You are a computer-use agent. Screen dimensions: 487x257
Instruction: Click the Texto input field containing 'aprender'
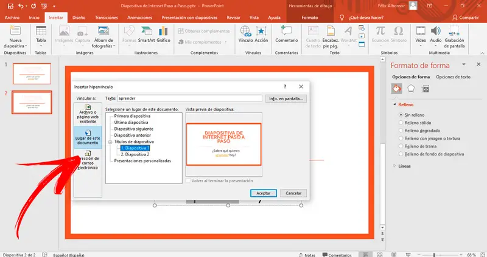[x=190, y=98]
